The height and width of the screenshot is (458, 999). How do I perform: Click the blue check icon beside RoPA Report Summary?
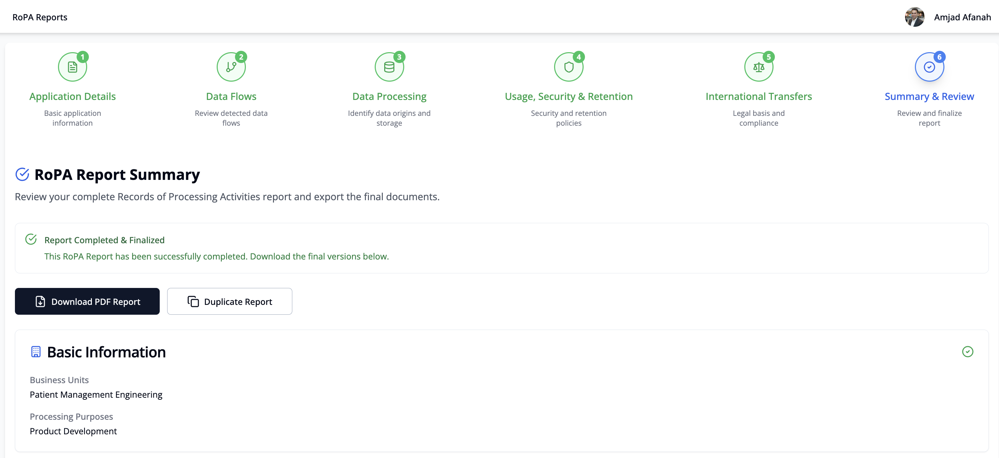[x=22, y=174]
